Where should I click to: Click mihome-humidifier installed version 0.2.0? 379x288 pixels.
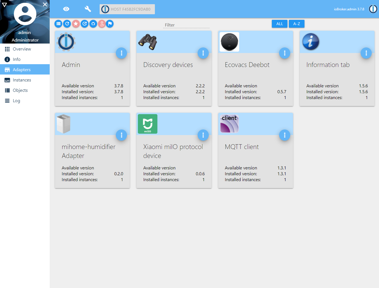(x=119, y=174)
